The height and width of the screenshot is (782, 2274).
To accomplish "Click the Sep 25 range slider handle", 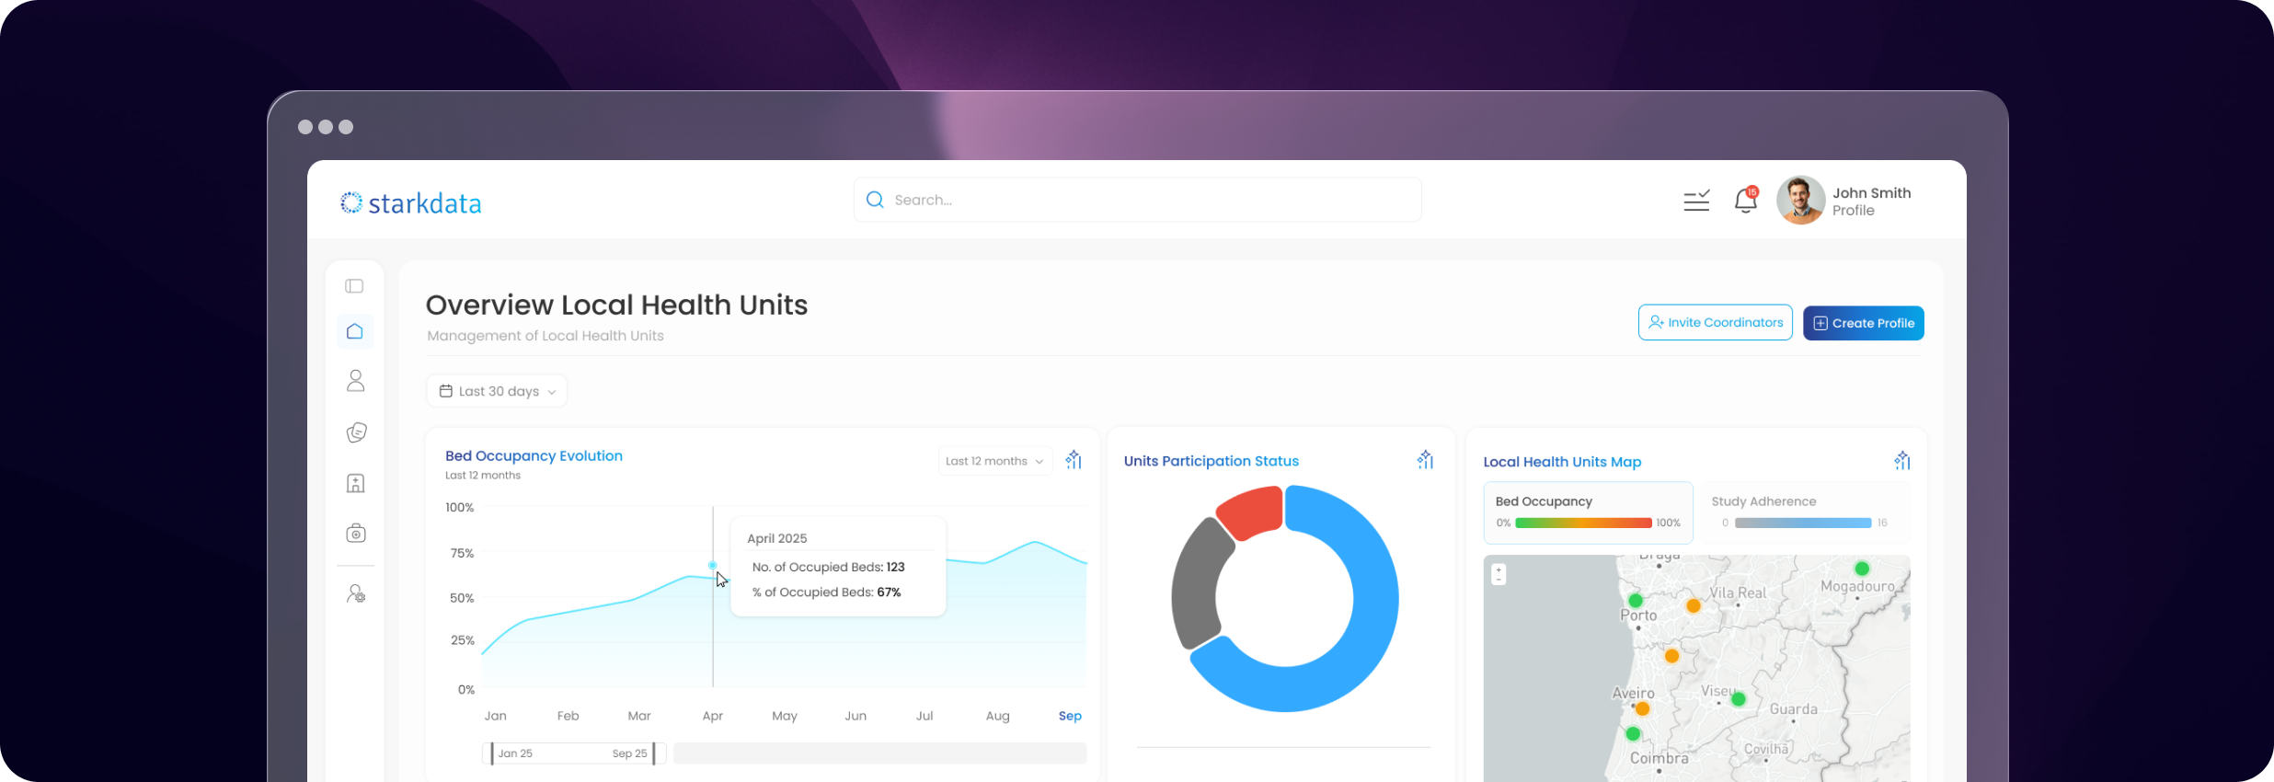I will click(x=654, y=753).
